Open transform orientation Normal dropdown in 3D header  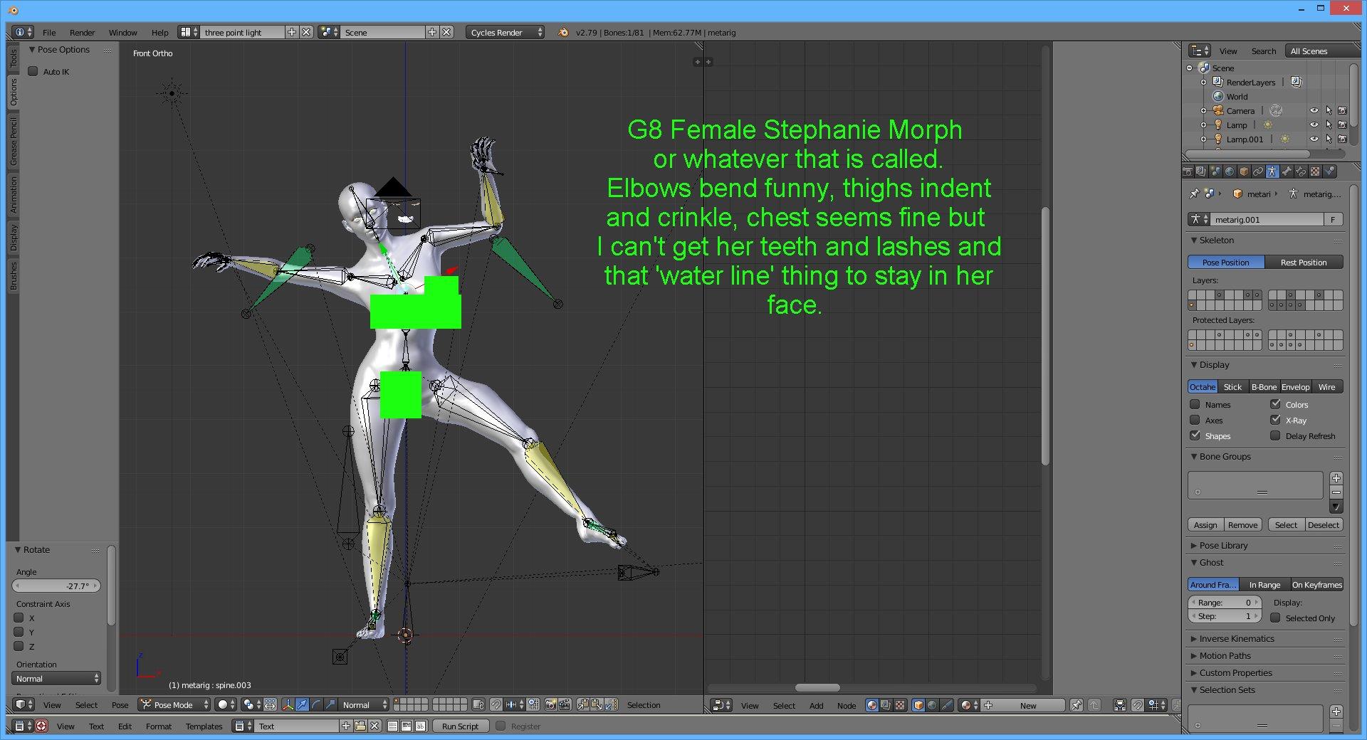[364, 704]
